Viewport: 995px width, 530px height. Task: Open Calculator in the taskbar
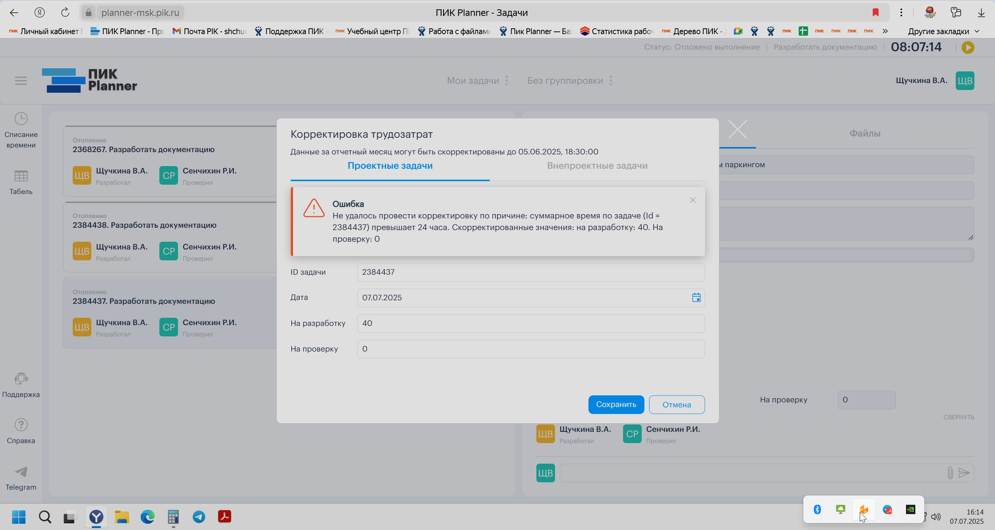click(x=173, y=517)
